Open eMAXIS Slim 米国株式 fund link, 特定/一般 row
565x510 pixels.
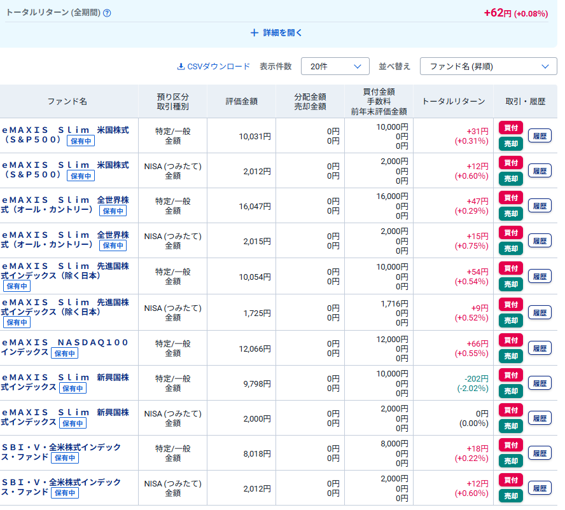point(66,135)
